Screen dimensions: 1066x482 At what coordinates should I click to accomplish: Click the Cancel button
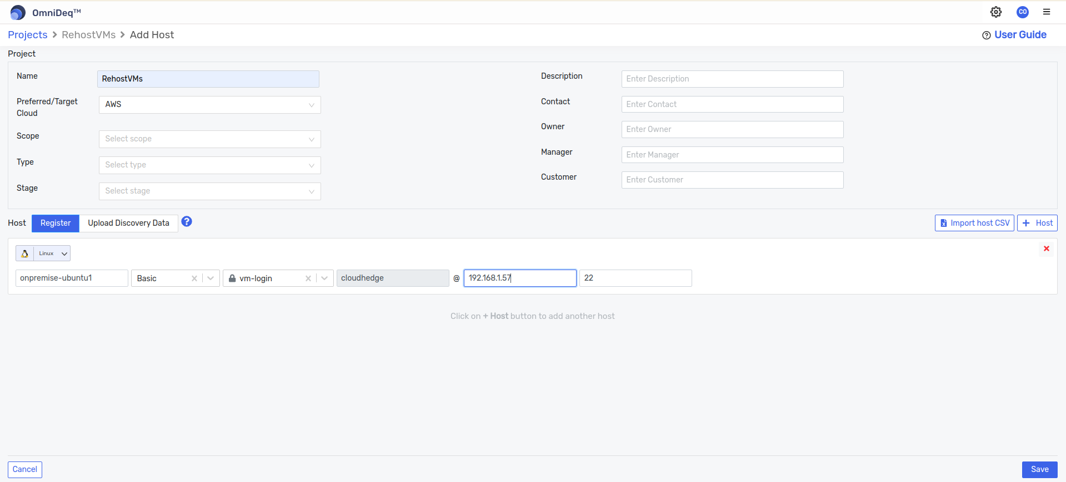25,469
